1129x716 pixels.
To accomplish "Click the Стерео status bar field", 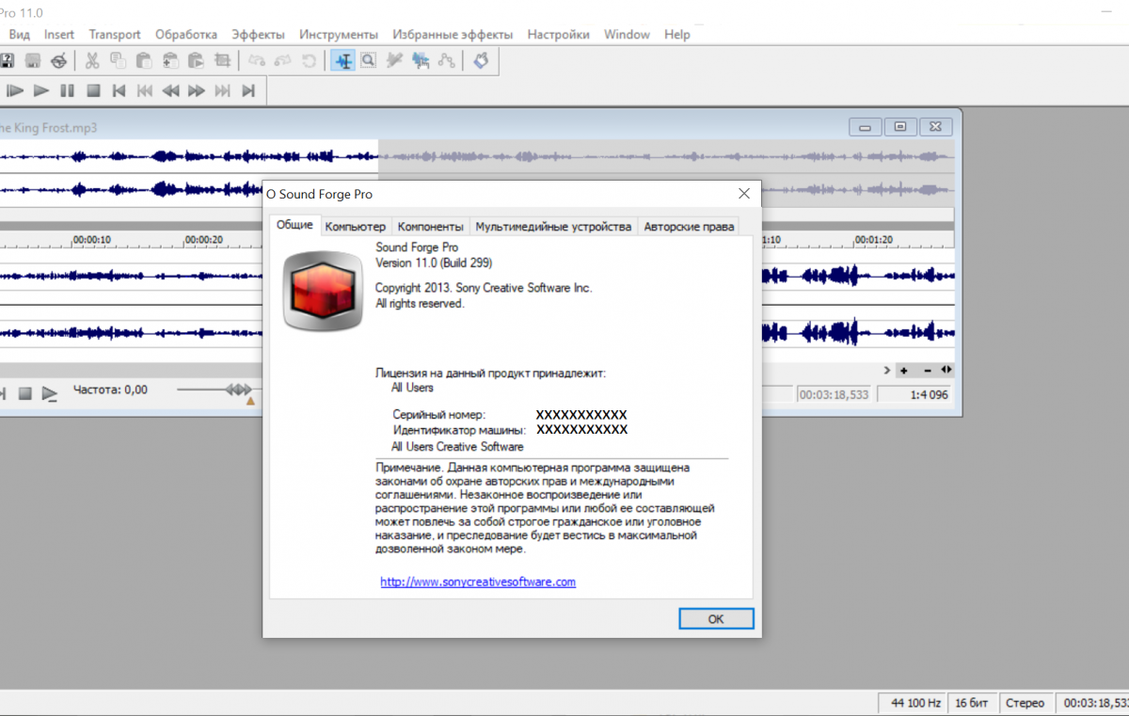I will tap(1025, 703).
